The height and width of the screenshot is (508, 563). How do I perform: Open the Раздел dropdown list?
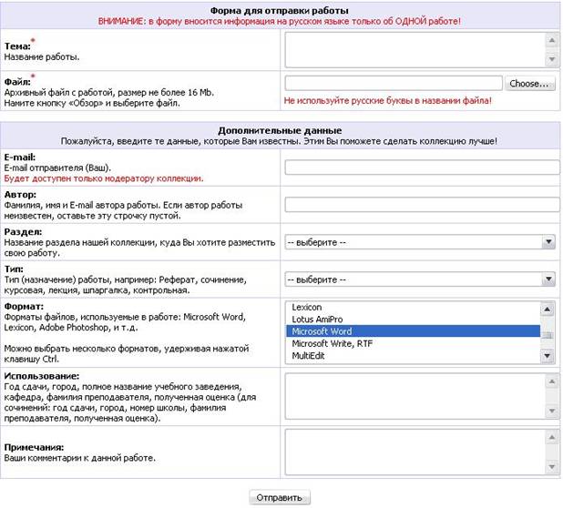click(x=420, y=242)
